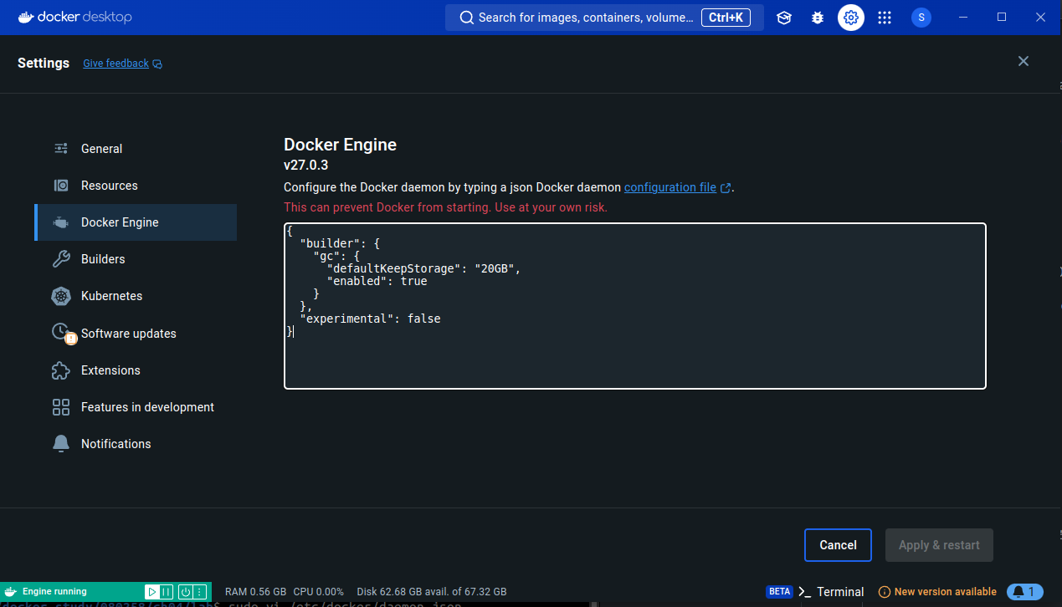Open Features in development tab

(136, 407)
